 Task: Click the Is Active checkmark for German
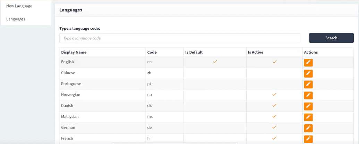tap(274, 127)
